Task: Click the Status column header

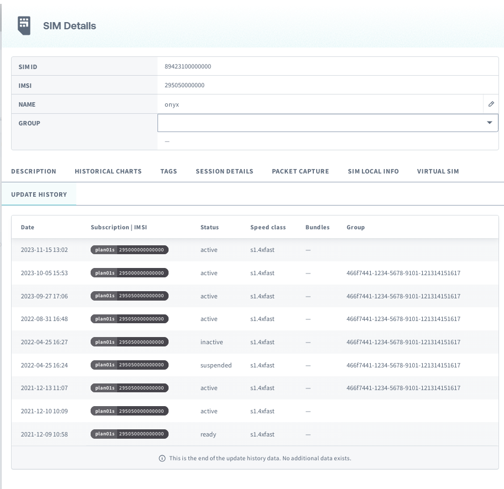Action: 209,227
